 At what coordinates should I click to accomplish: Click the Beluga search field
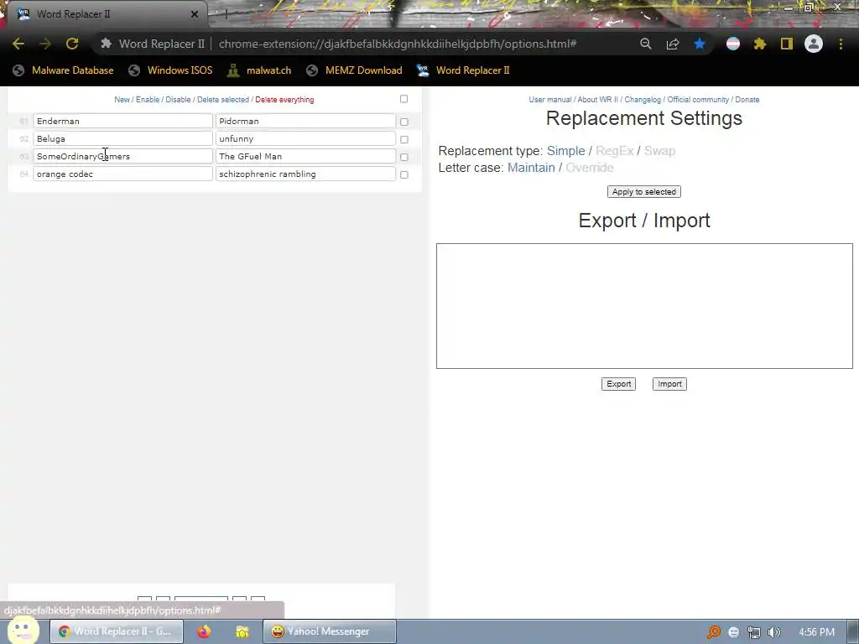[122, 138]
